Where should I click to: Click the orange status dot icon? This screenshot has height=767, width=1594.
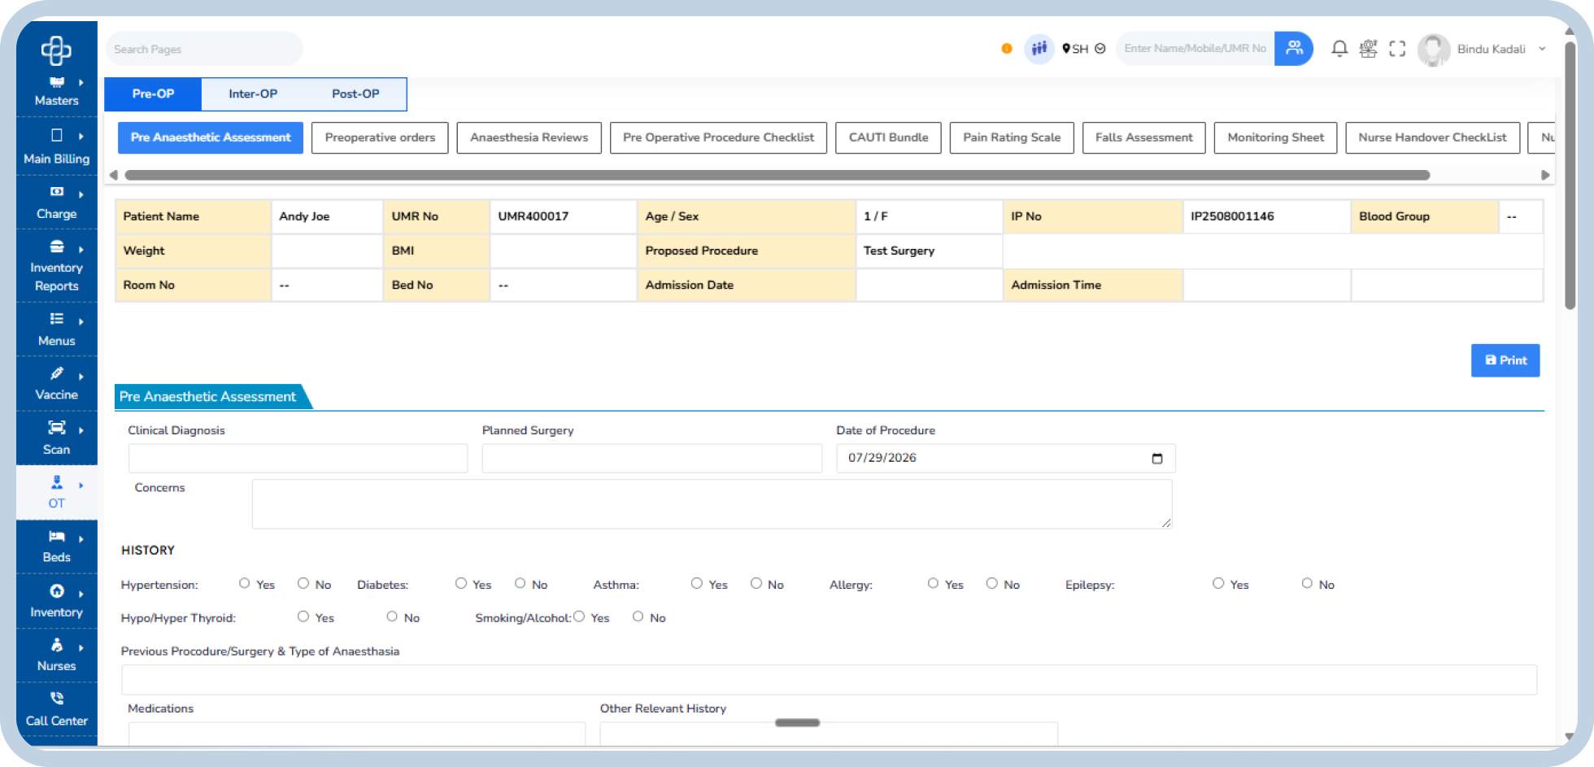pos(1007,49)
